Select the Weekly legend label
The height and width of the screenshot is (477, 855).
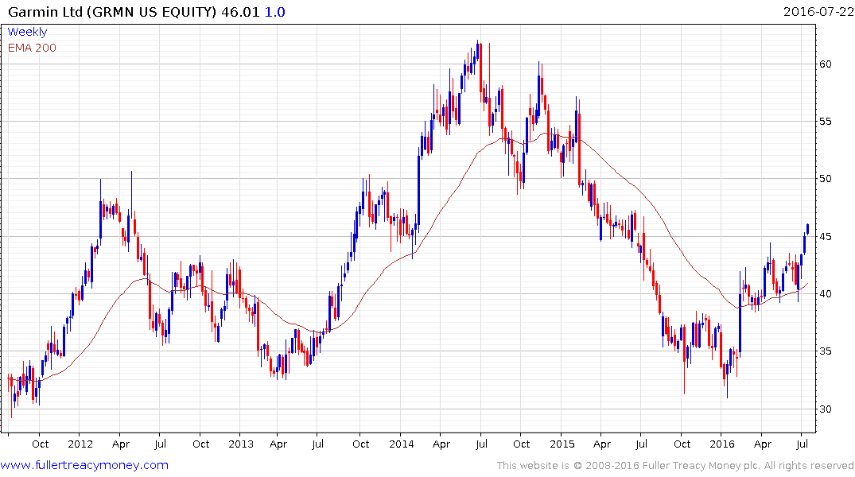tap(27, 32)
